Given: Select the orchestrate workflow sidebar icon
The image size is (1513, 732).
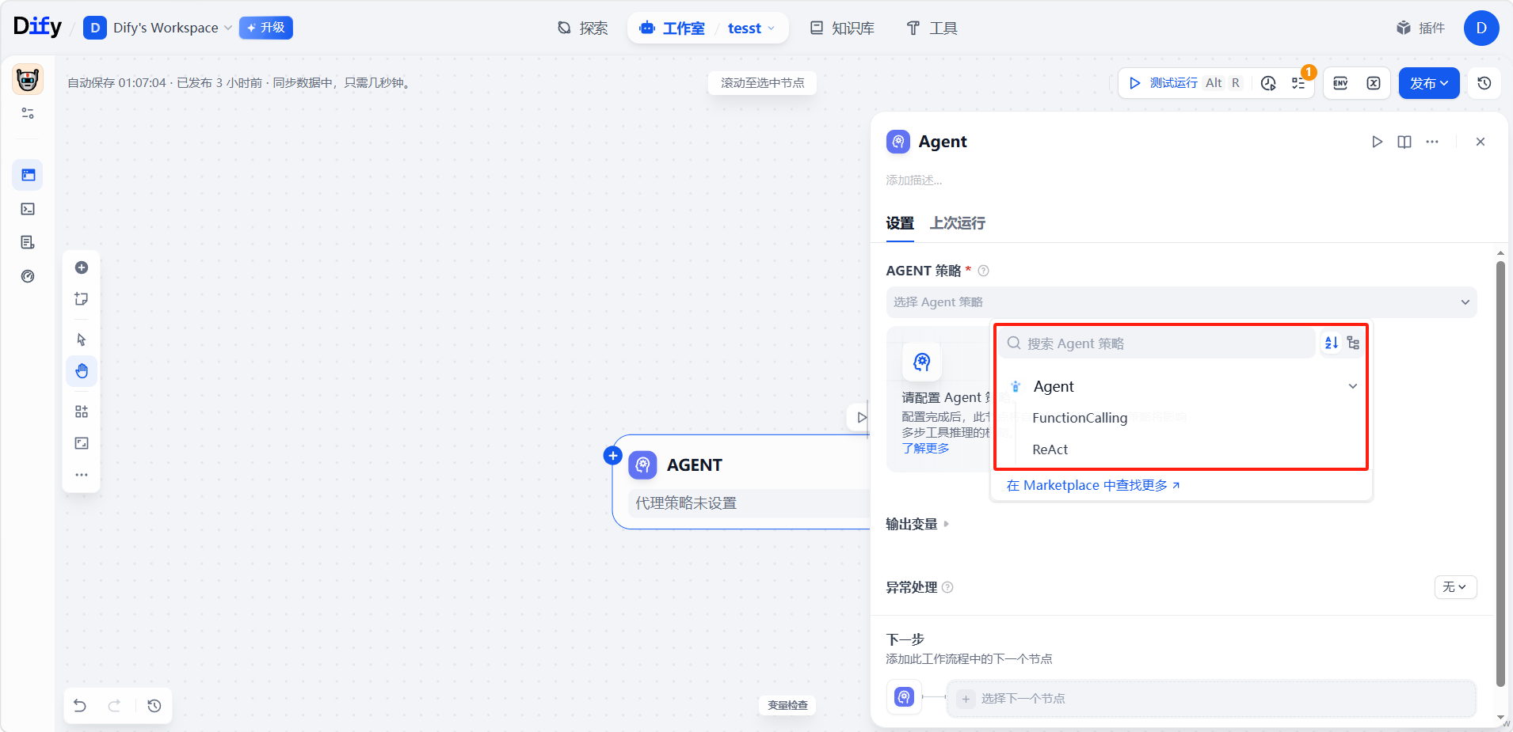Looking at the screenshot, I should pos(28,175).
